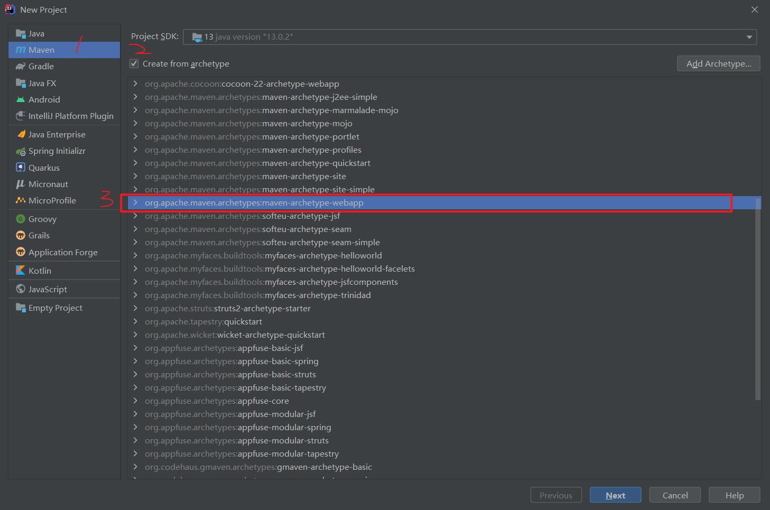Viewport: 770px width, 510px height.
Task: Click the Quarkus icon
Action: tap(21, 168)
